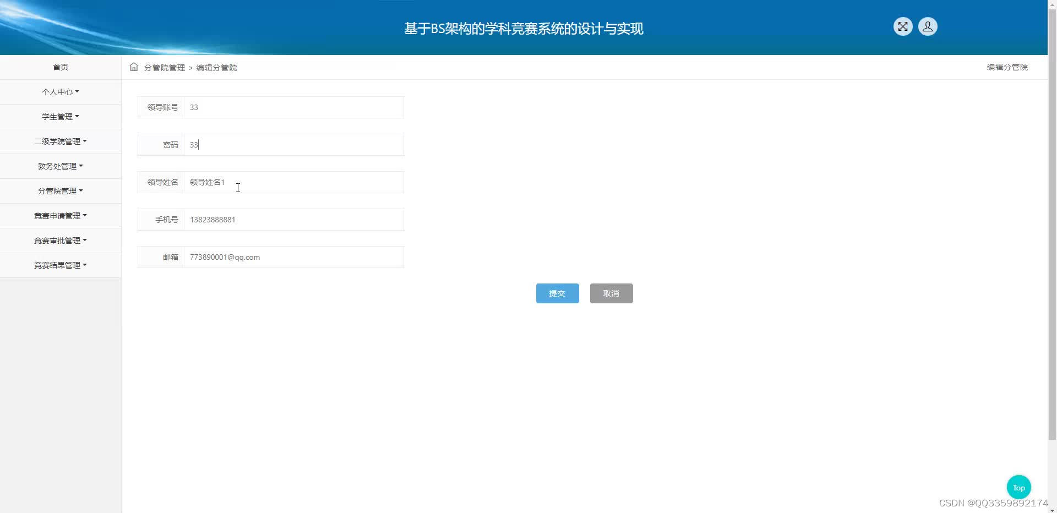
Task: Click the fullscreen toggle icon in header
Action: pos(903,26)
